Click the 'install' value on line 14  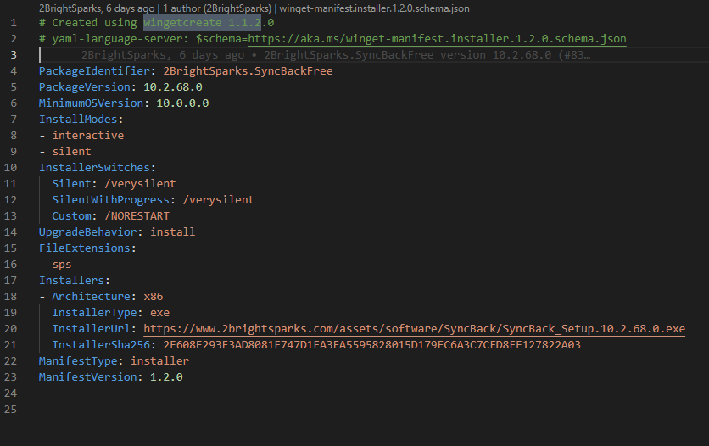coord(173,232)
